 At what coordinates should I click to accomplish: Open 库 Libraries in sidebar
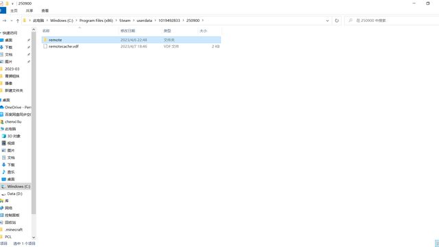click(7, 201)
